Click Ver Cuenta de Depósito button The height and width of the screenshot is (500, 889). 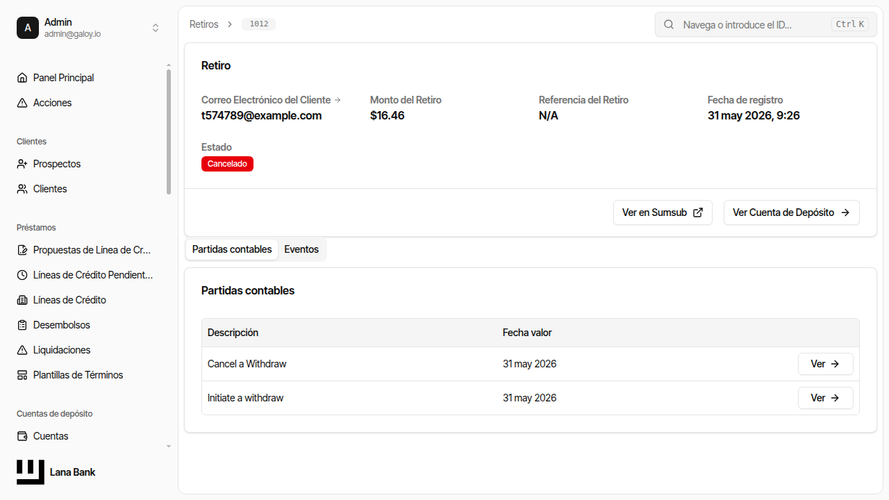[792, 212]
